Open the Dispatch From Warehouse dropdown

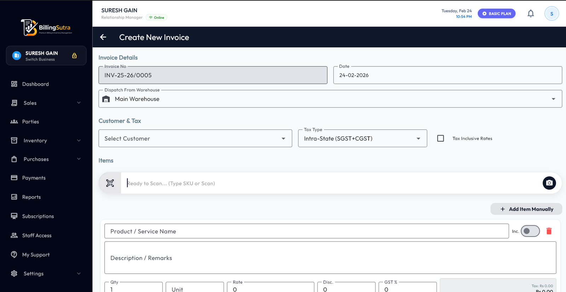coord(330,99)
